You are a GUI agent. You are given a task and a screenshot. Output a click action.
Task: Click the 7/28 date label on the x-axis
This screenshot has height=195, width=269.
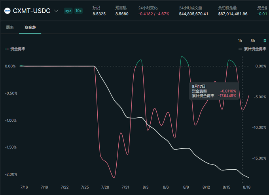coord(105,187)
